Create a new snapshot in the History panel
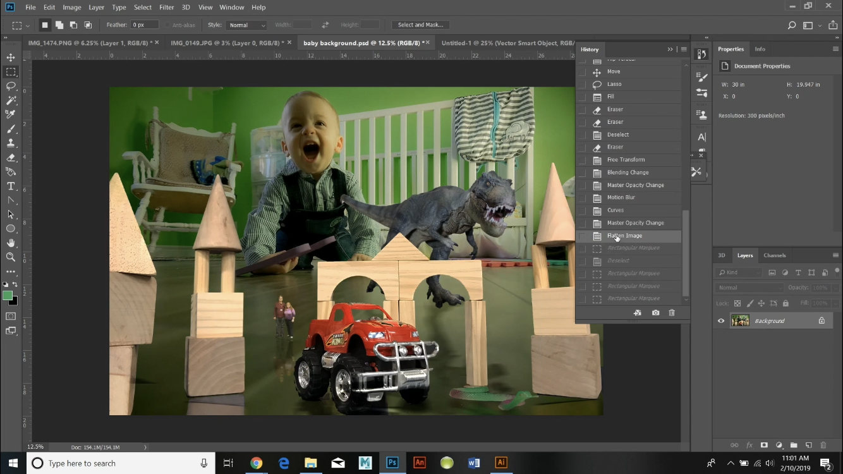Screen dimensions: 843x474 point(655,313)
